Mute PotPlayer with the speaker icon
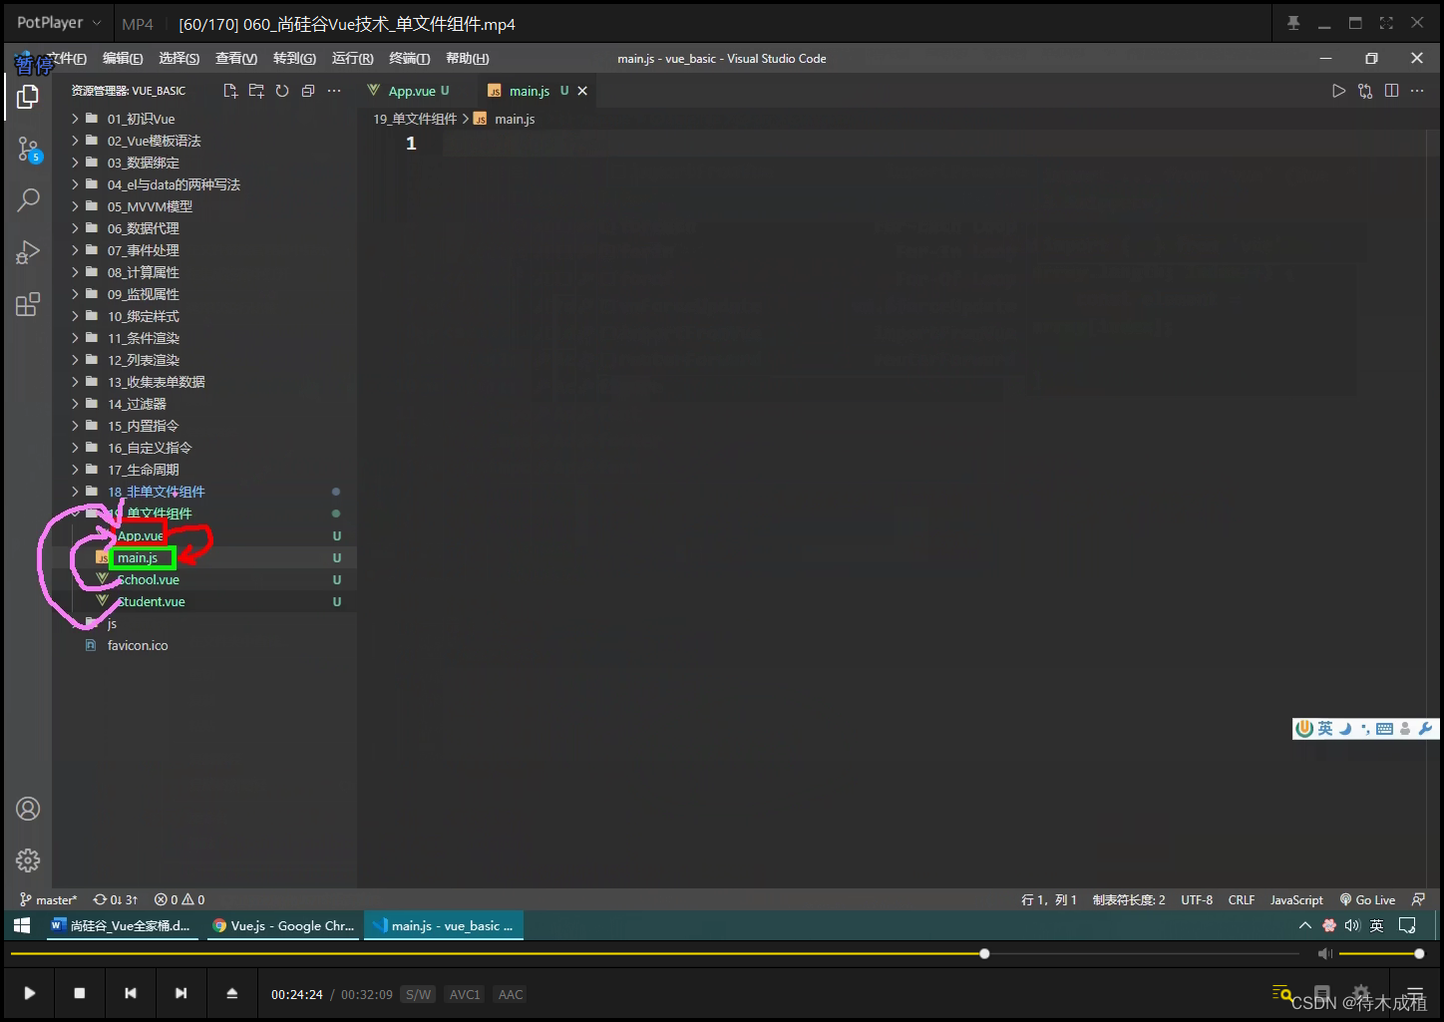 pos(1324,954)
